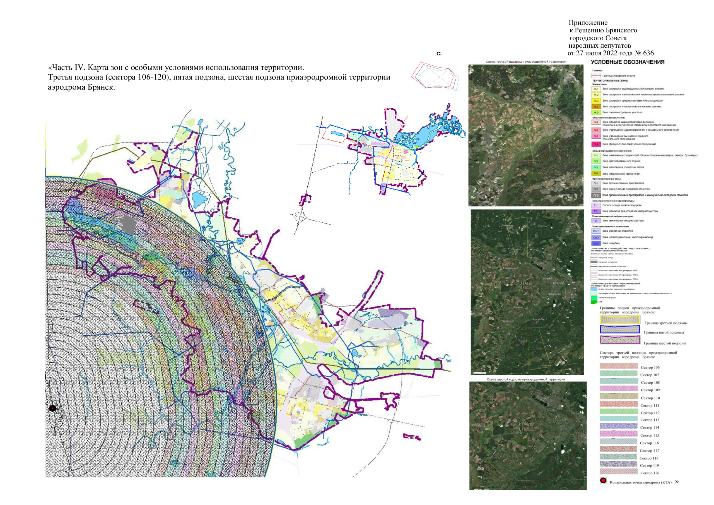Click the 'Приложение' header word
Screen dimensions: 714x505
pos(588,23)
